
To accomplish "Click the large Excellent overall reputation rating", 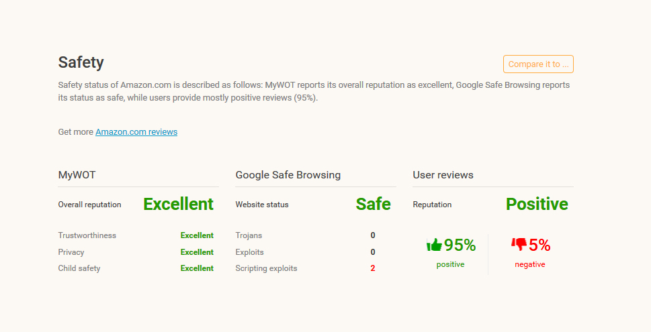I will point(178,205).
